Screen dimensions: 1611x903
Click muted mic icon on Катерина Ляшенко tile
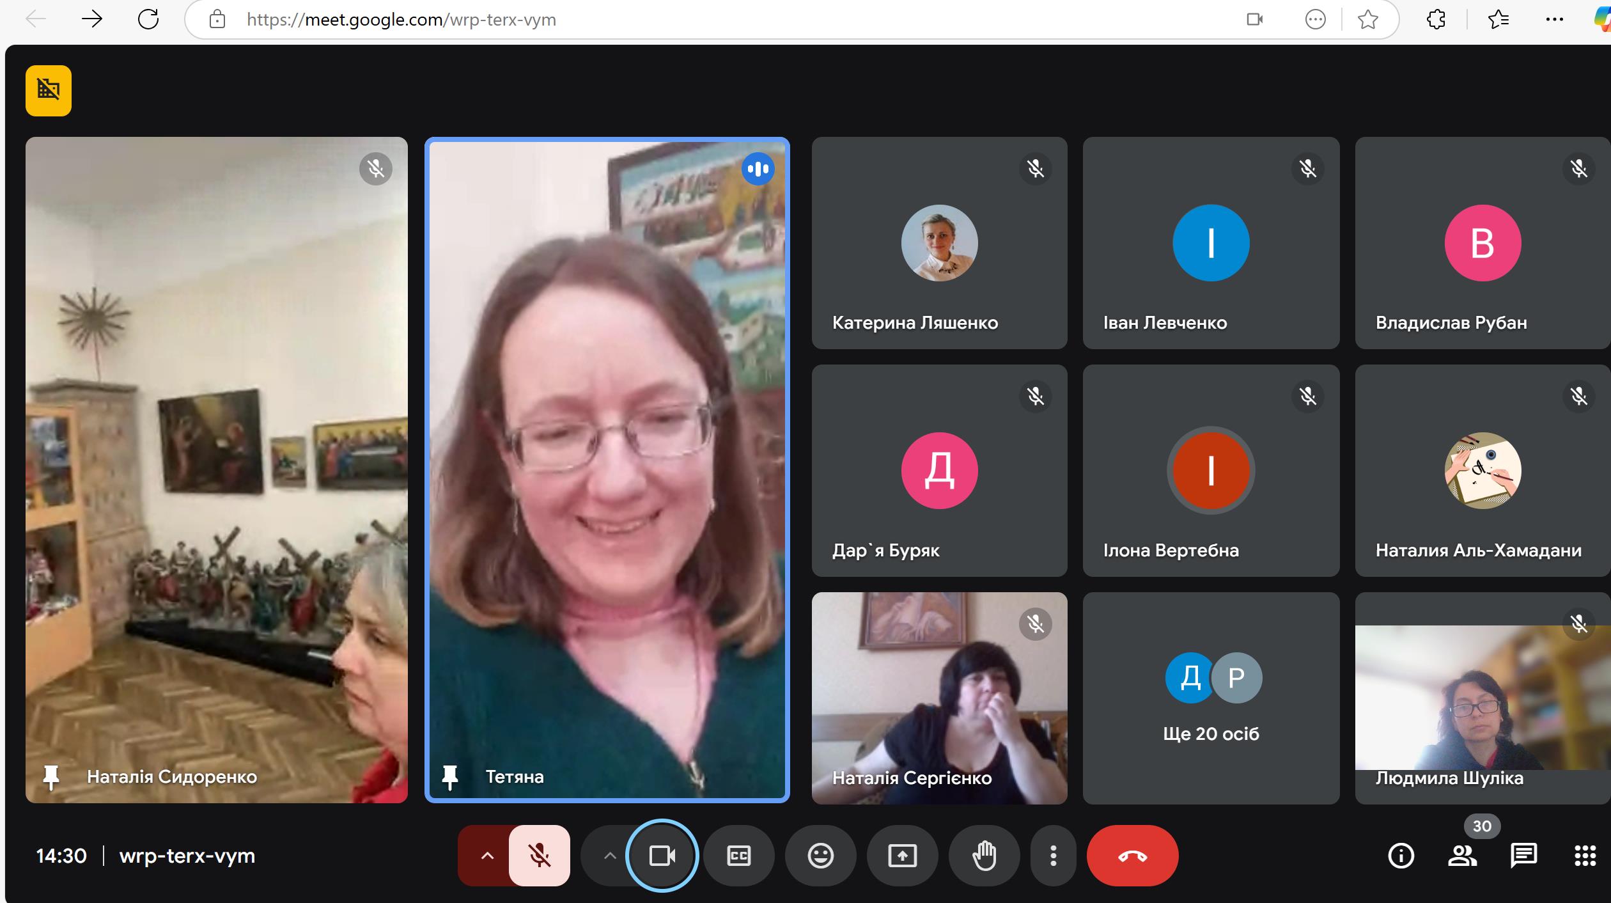pyautogui.click(x=1036, y=169)
